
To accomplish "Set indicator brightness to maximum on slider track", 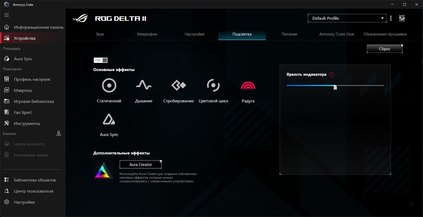I will coord(383,85).
